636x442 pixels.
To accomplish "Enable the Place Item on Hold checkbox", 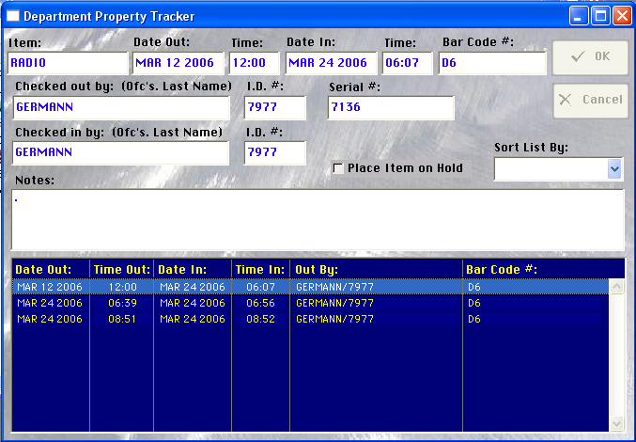I will tap(338, 168).
